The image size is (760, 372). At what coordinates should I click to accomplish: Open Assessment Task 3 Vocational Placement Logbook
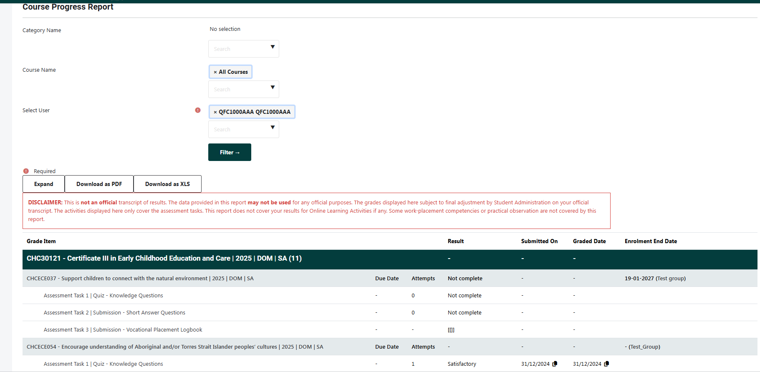[x=123, y=330]
